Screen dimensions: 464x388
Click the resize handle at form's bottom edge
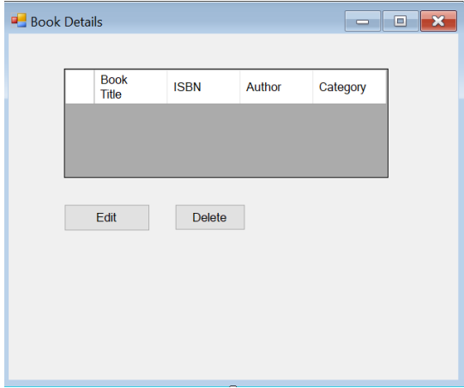233,386
